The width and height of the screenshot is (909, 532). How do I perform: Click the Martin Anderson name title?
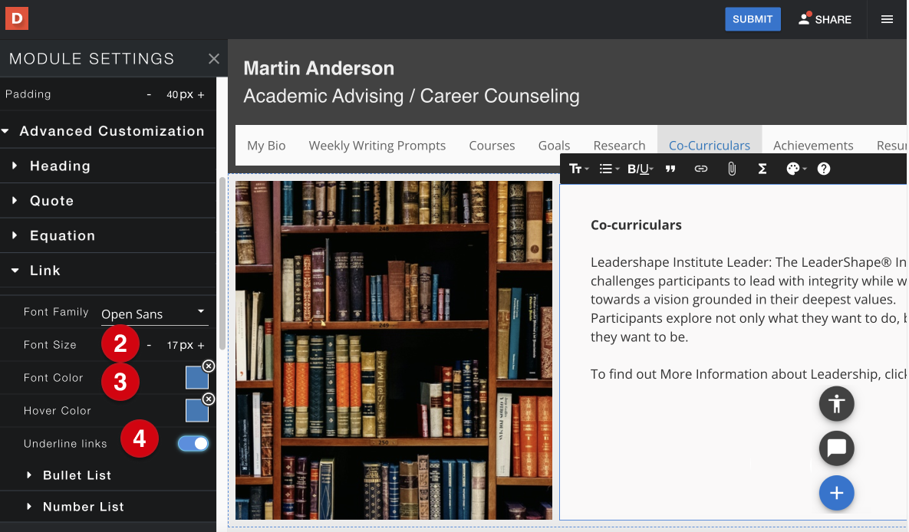point(319,68)
